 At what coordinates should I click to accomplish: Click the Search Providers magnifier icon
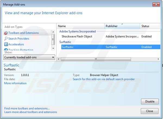click(6, 38)
